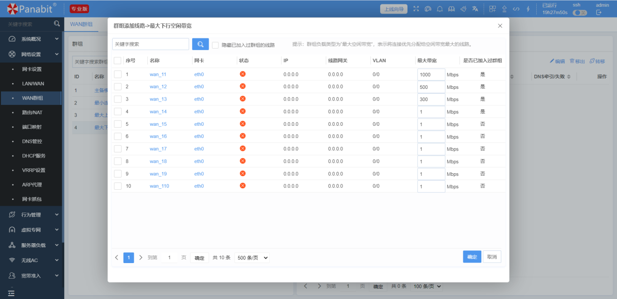Open the wan_13 line link
617x299 pixels.
pos(158,99)
